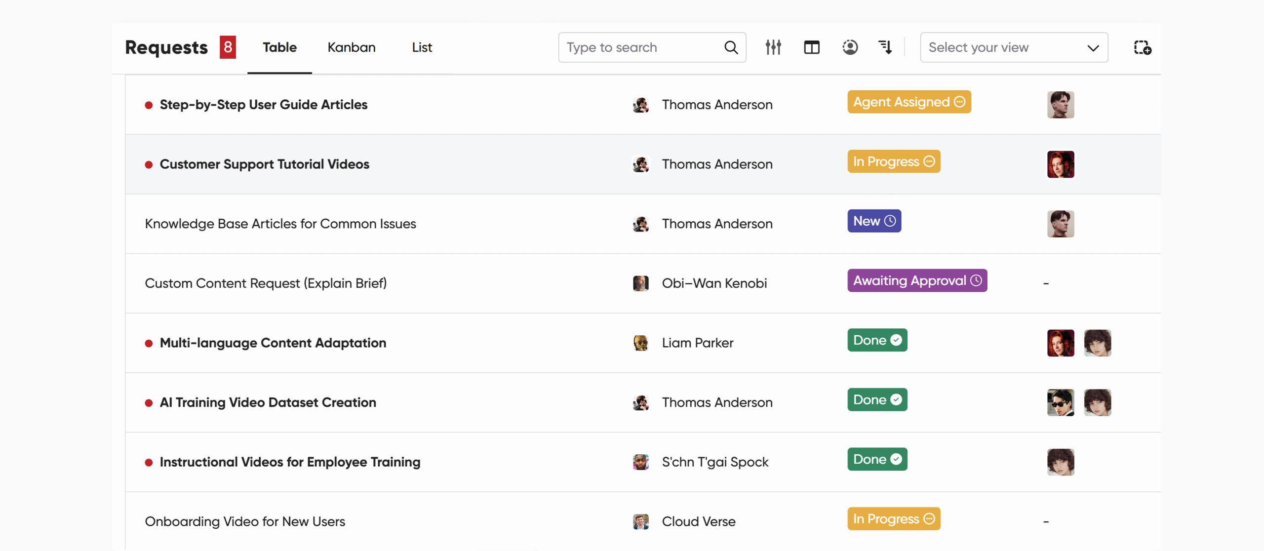Open the Customer Support Tutorial Videos request
Viewport: 1264px width, 551px height.
click(264, 164)
